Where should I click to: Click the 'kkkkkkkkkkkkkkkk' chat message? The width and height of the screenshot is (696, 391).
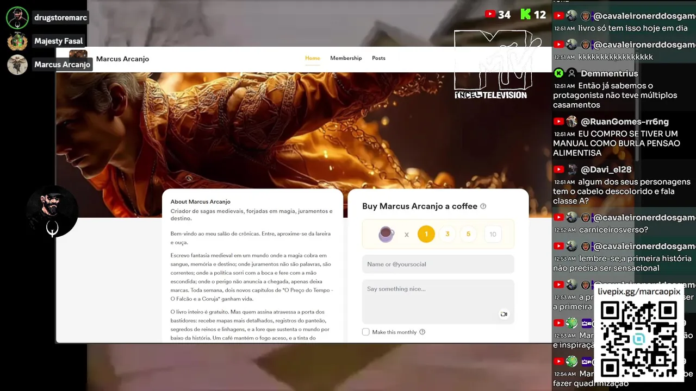point(616,57)
